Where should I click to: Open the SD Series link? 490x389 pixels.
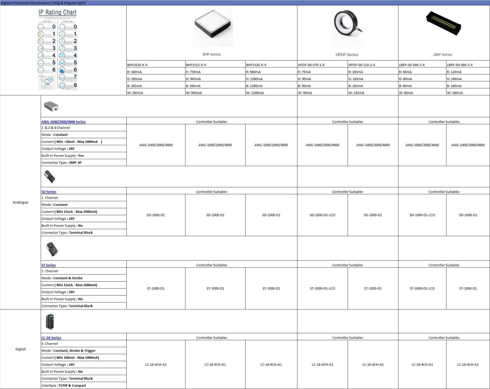tap(49, 192)
